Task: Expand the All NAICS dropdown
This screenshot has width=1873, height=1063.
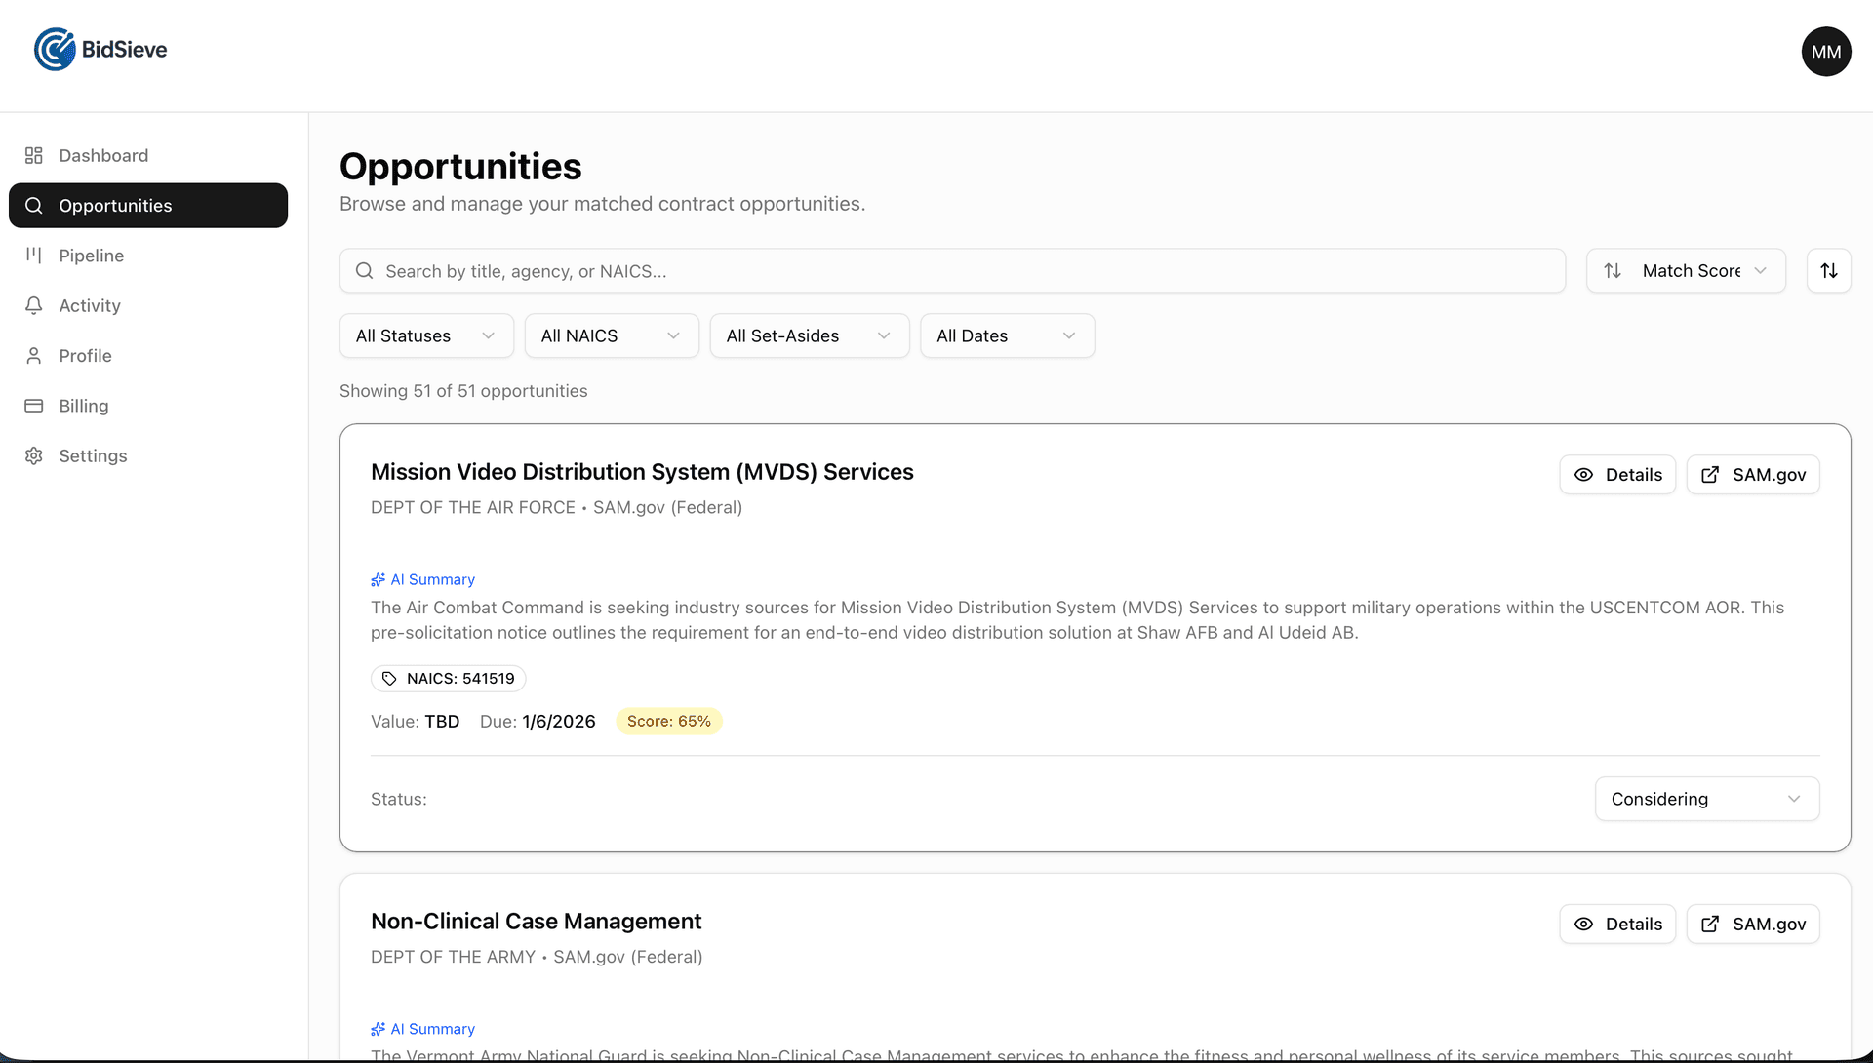Action: 612,335
